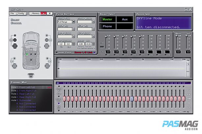Toggle the EQ Off checkbox

click(x=59, y=110)
